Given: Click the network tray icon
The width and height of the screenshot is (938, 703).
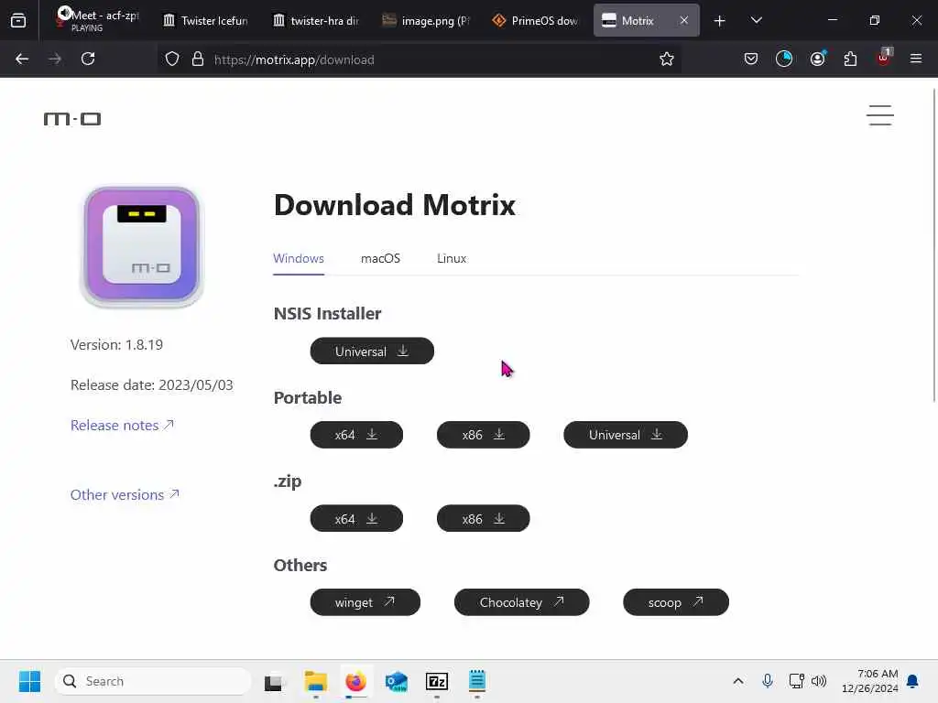Looking at the screenshot, I should (796, 681).
